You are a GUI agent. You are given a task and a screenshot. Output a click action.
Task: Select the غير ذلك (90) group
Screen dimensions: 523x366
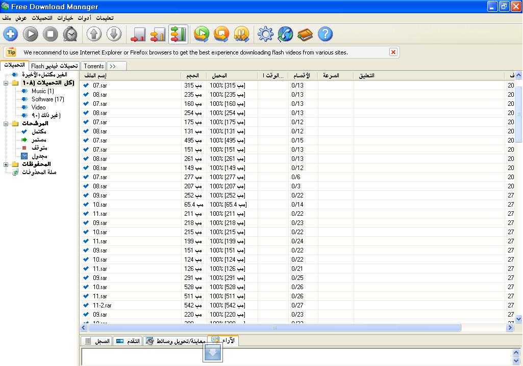pos(46,116)
